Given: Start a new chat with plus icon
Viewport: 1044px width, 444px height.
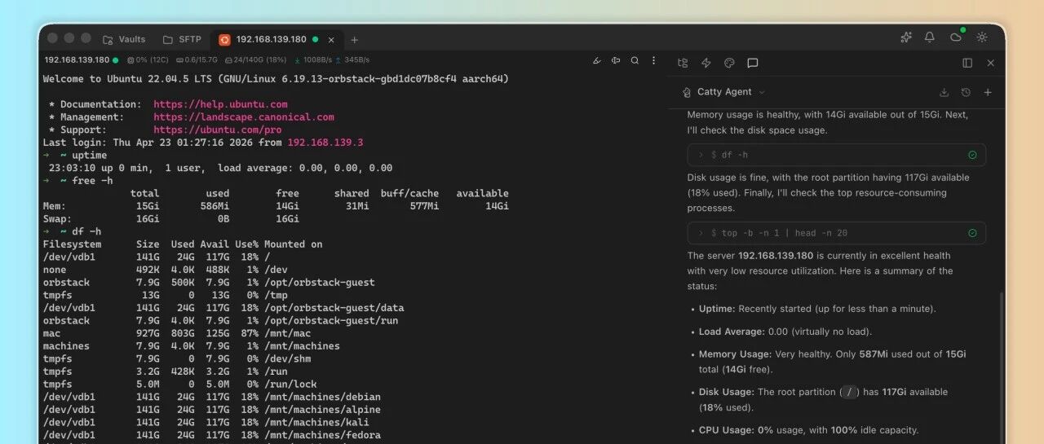Looking at the screenshot, I should point(988,92).
